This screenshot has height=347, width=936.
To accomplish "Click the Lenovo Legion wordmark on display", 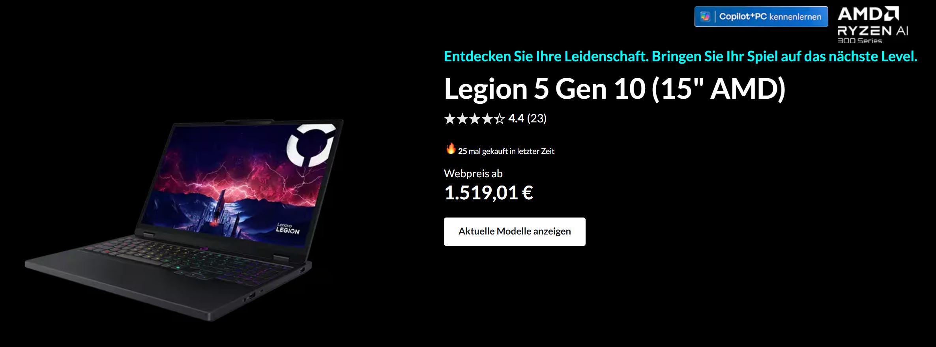I will coord(288,229).
